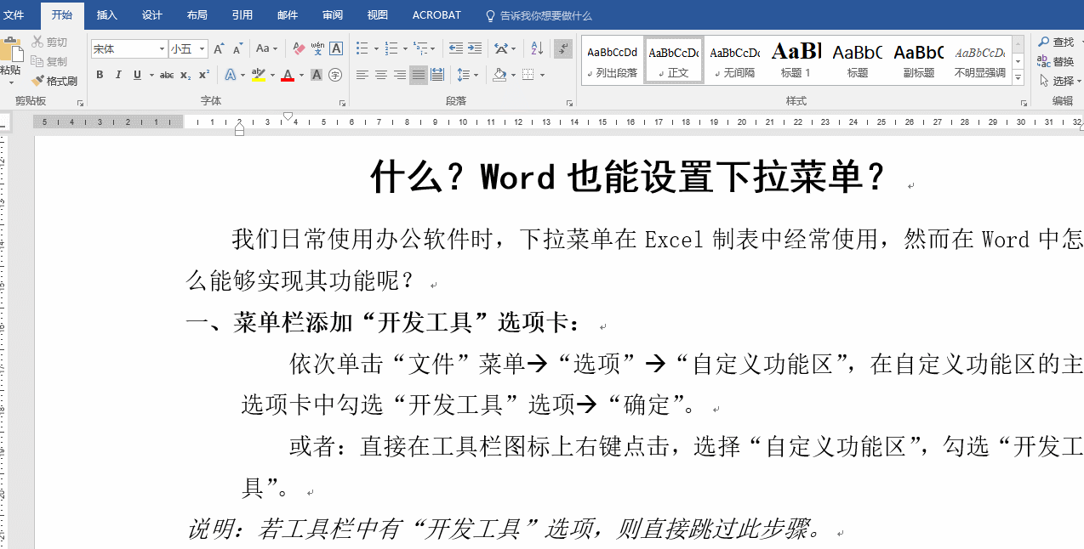Apply the 无间隔 style

tap(735, 60)
